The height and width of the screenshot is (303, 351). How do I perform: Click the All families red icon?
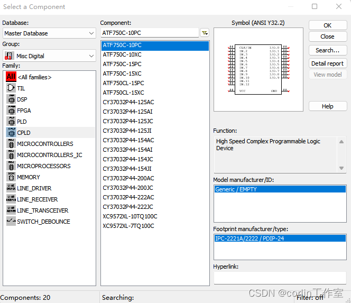click(x=11, y=77)
